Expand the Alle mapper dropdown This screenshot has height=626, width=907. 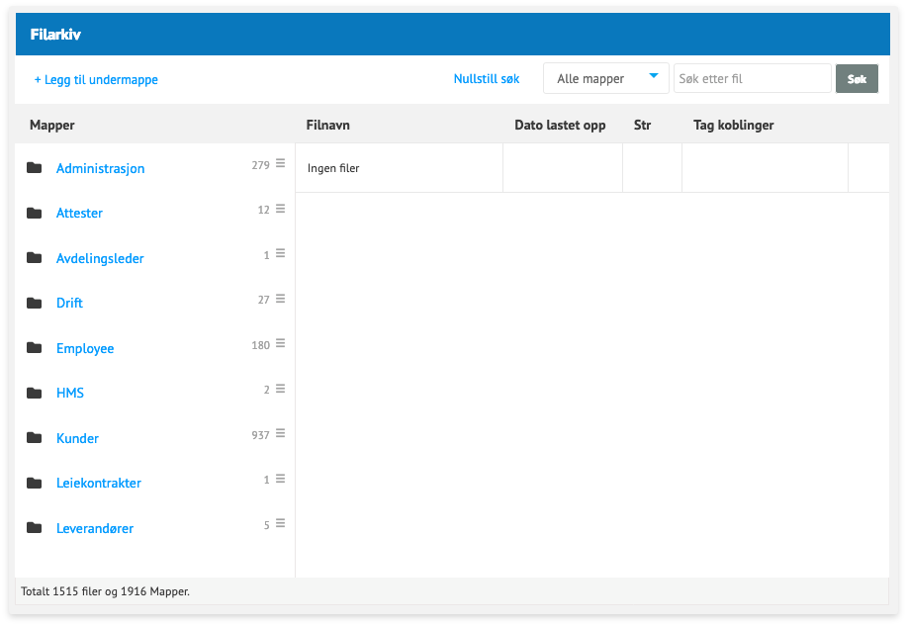click(605, 79)
